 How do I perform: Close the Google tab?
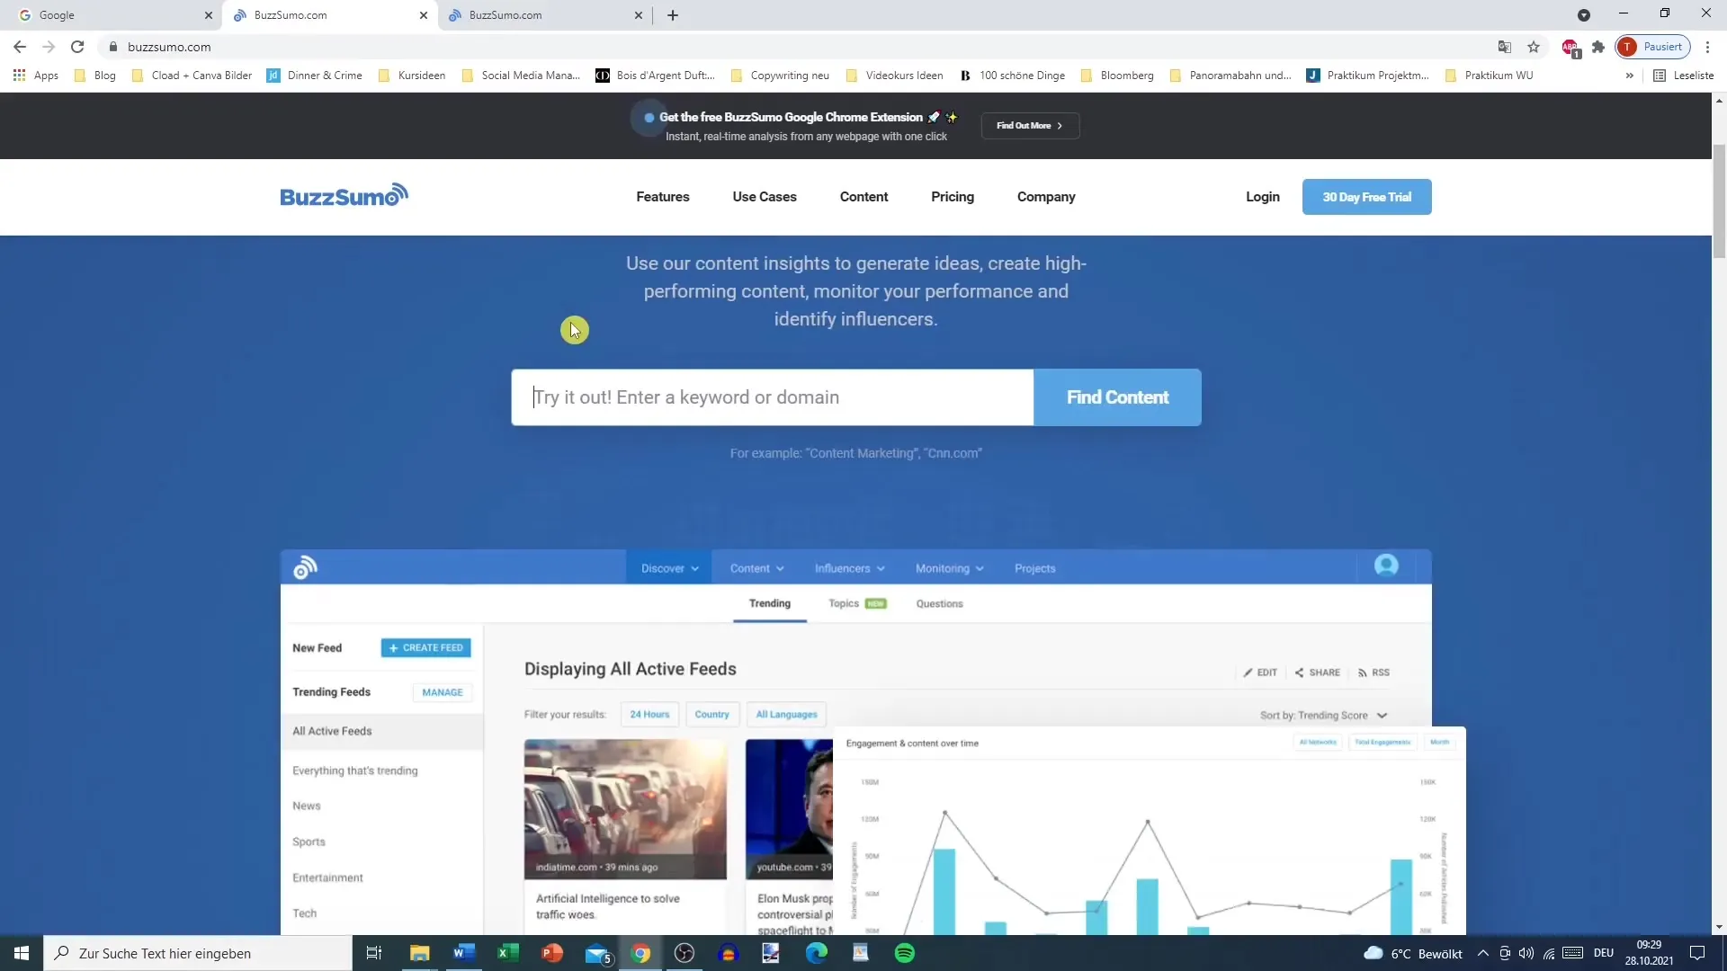(x=209, y=15)
